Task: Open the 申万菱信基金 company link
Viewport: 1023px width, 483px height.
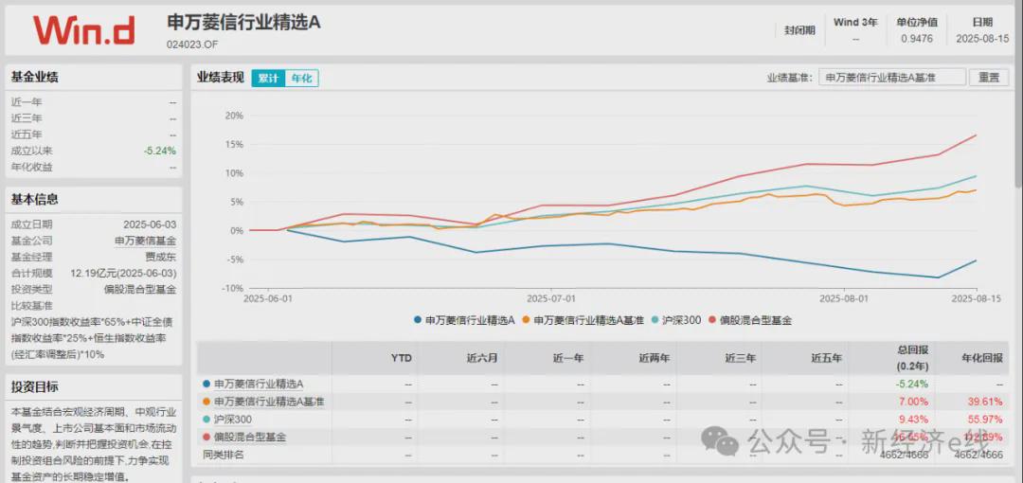Action: pos(146,241)
